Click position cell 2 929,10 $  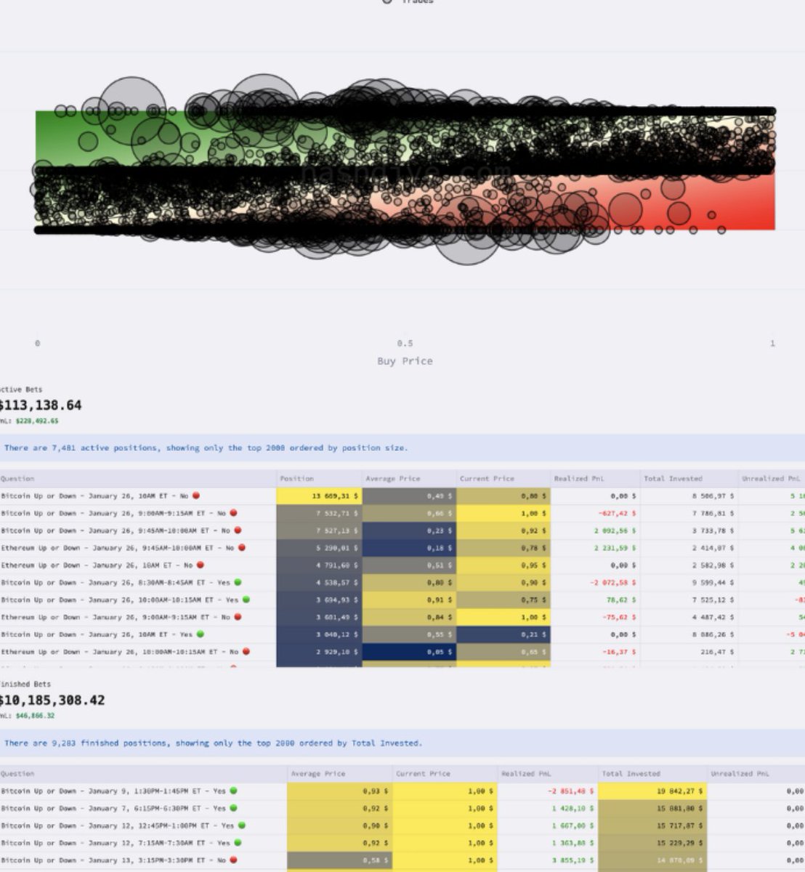319,653
